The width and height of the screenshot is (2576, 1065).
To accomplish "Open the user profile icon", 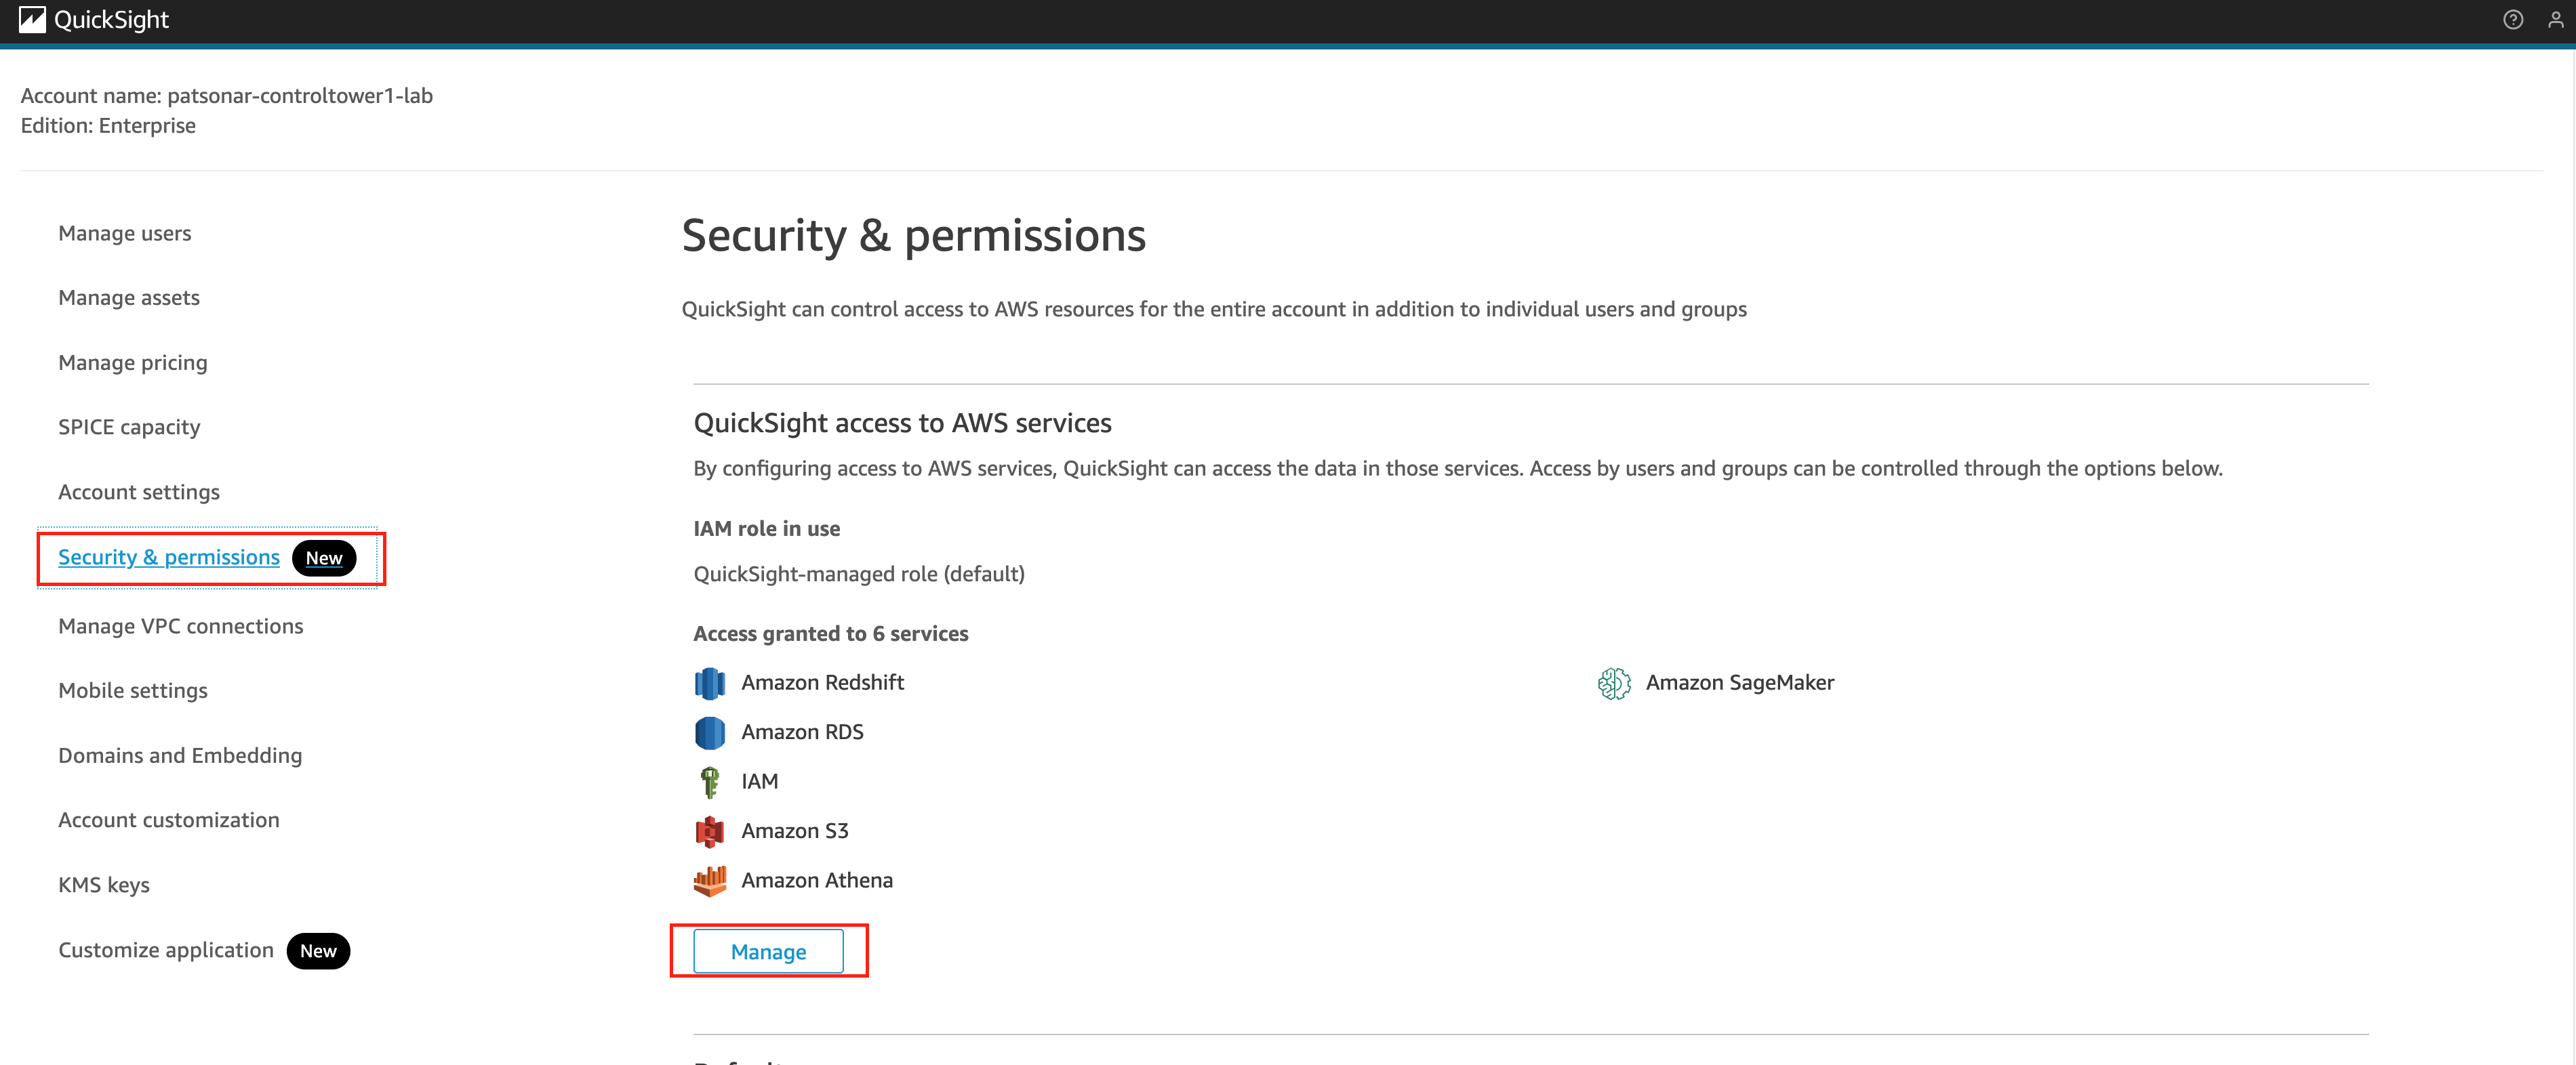I will coord(2555,20).
